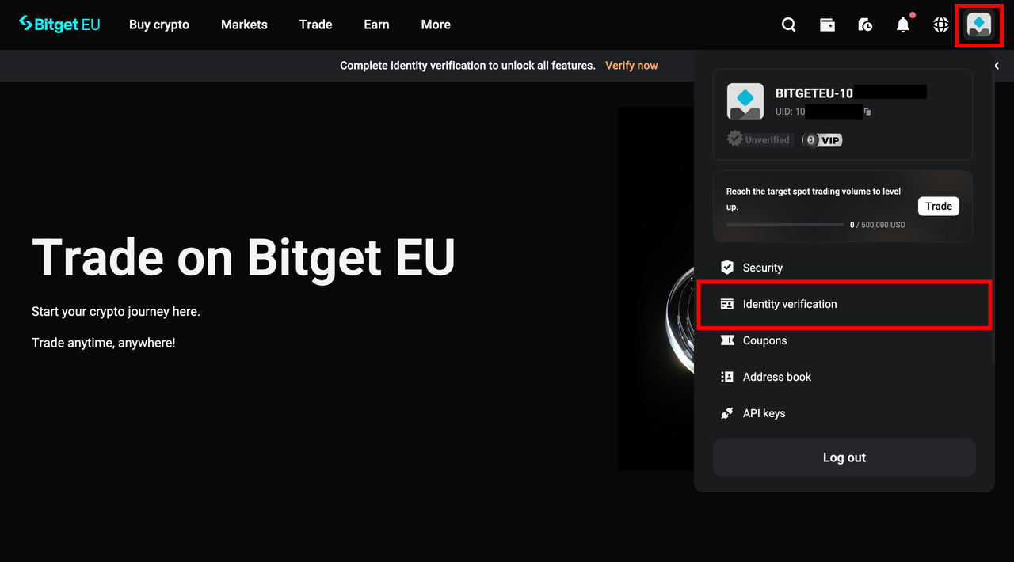Select Identity verification entry

pyautogui.click(x=844, y=304)
